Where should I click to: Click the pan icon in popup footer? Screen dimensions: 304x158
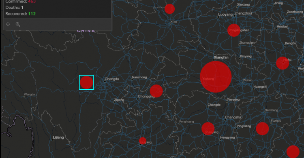[x=8, y=24]
